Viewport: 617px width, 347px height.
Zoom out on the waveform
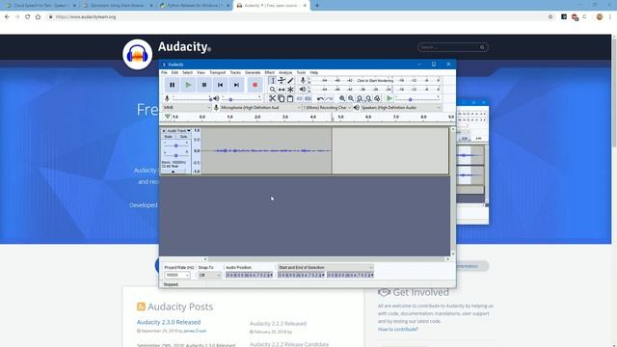[351, 98]
